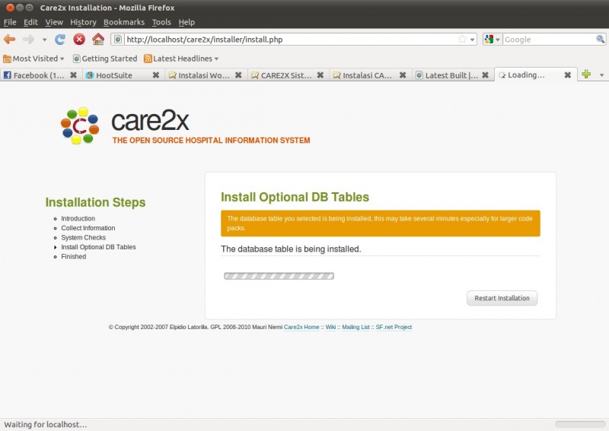Open the Care2x Home link
This screenshot has width=609, height=431.
point(301,327)
